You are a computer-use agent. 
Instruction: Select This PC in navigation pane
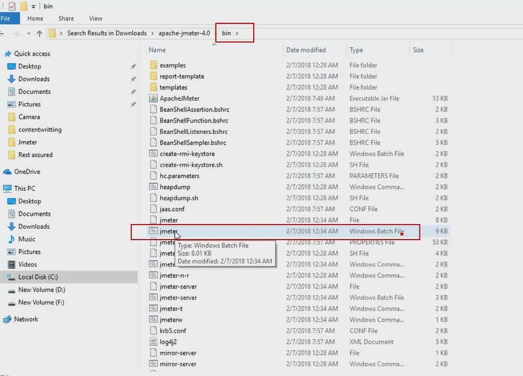click(24, 188)
